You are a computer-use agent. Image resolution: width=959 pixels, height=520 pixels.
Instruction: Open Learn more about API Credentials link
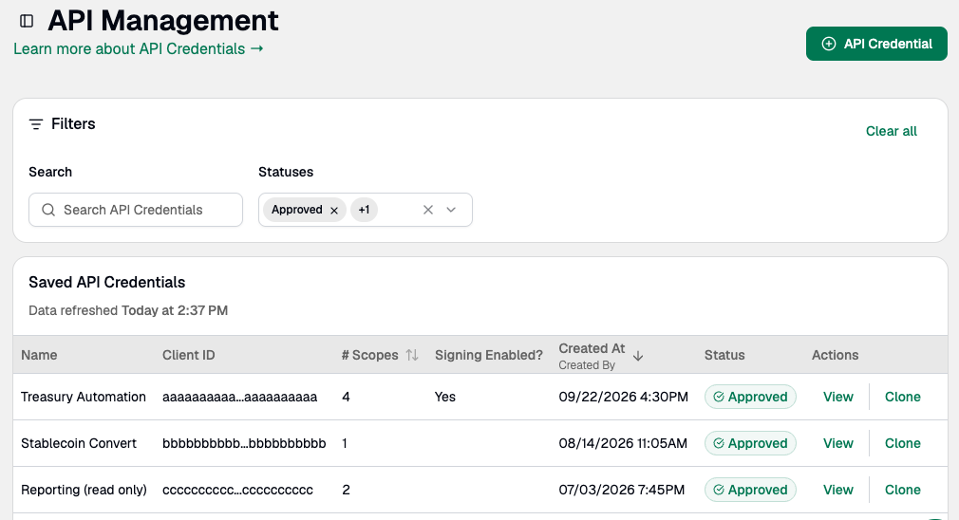139,49
